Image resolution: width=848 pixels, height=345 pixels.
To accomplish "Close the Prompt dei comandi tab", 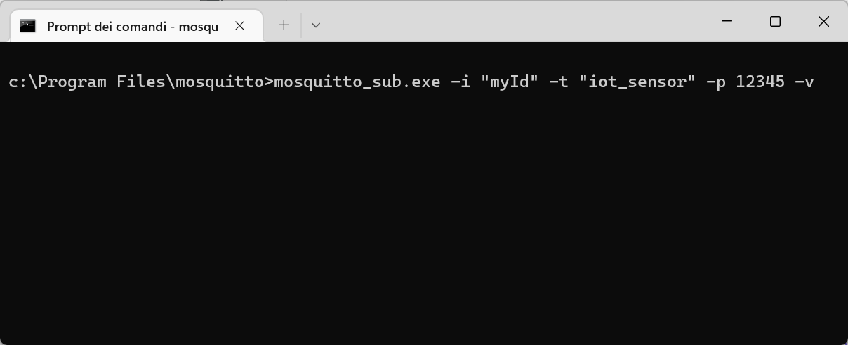I will (x=239, y=26).
